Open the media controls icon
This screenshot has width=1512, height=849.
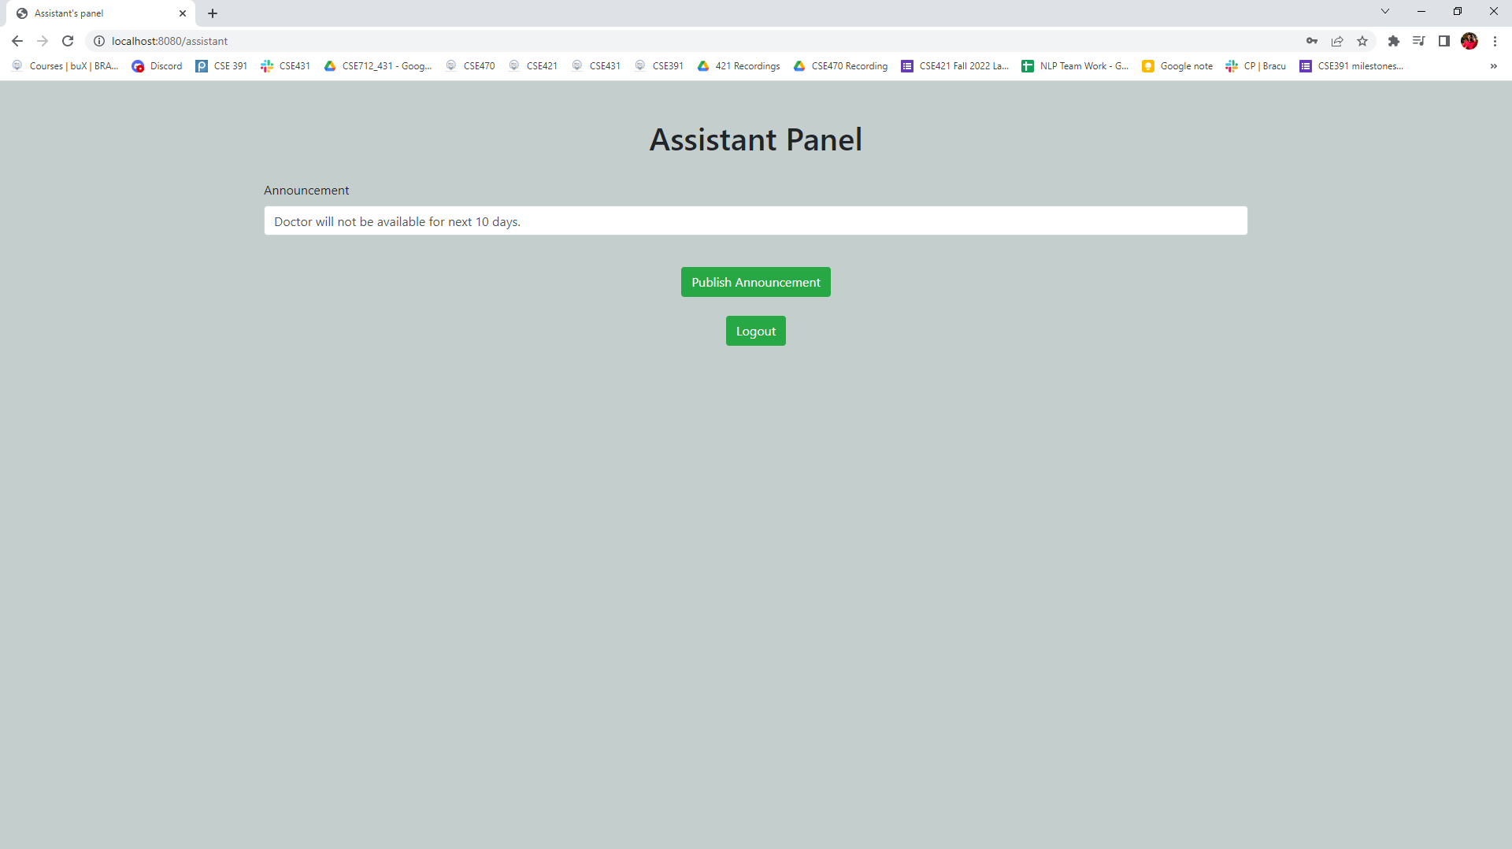1419,41
